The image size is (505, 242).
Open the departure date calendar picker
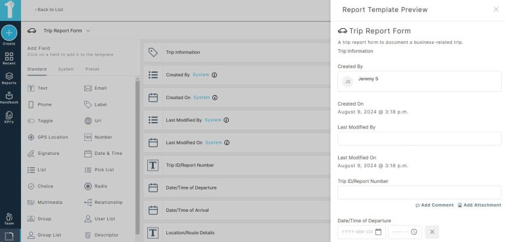(378, 232)
